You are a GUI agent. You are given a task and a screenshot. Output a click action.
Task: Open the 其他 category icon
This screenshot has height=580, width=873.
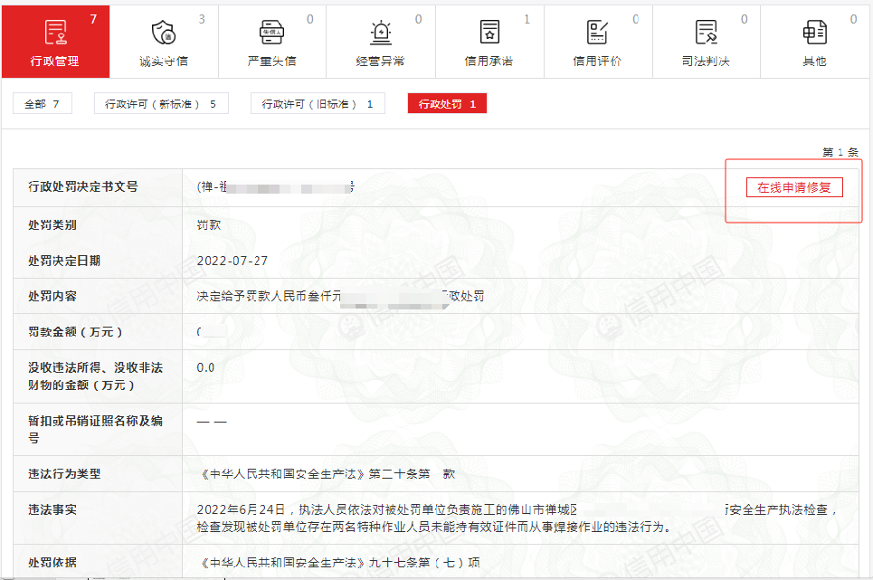[814, 32]
